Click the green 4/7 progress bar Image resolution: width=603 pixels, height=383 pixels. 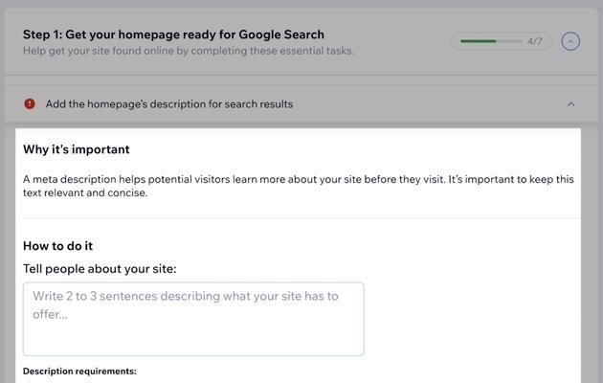[478, 41]
